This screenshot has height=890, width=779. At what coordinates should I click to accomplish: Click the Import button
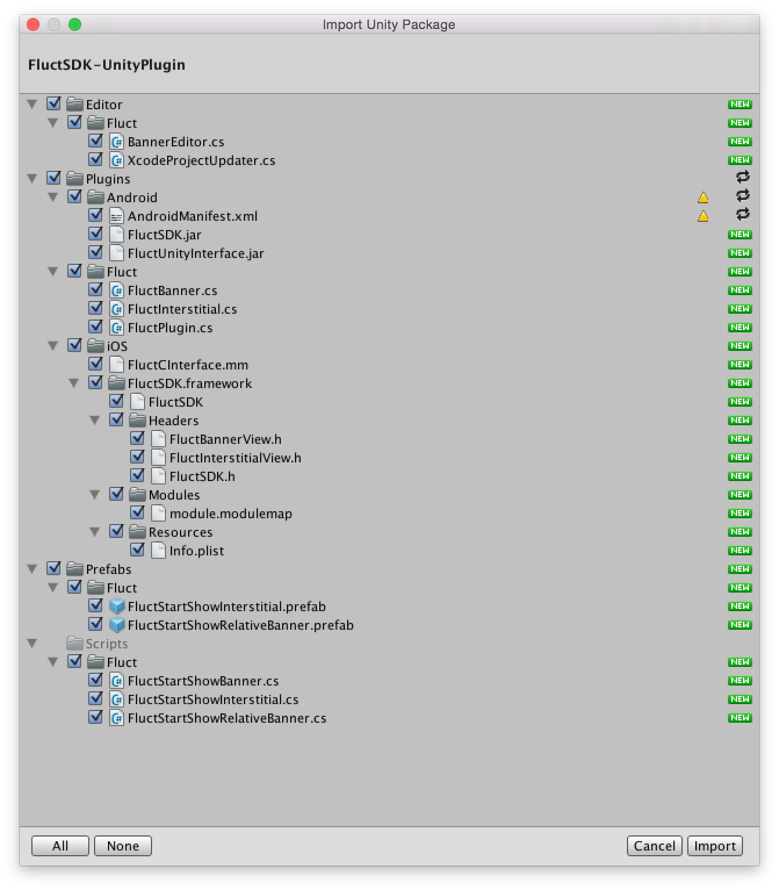tap(715, 846)
